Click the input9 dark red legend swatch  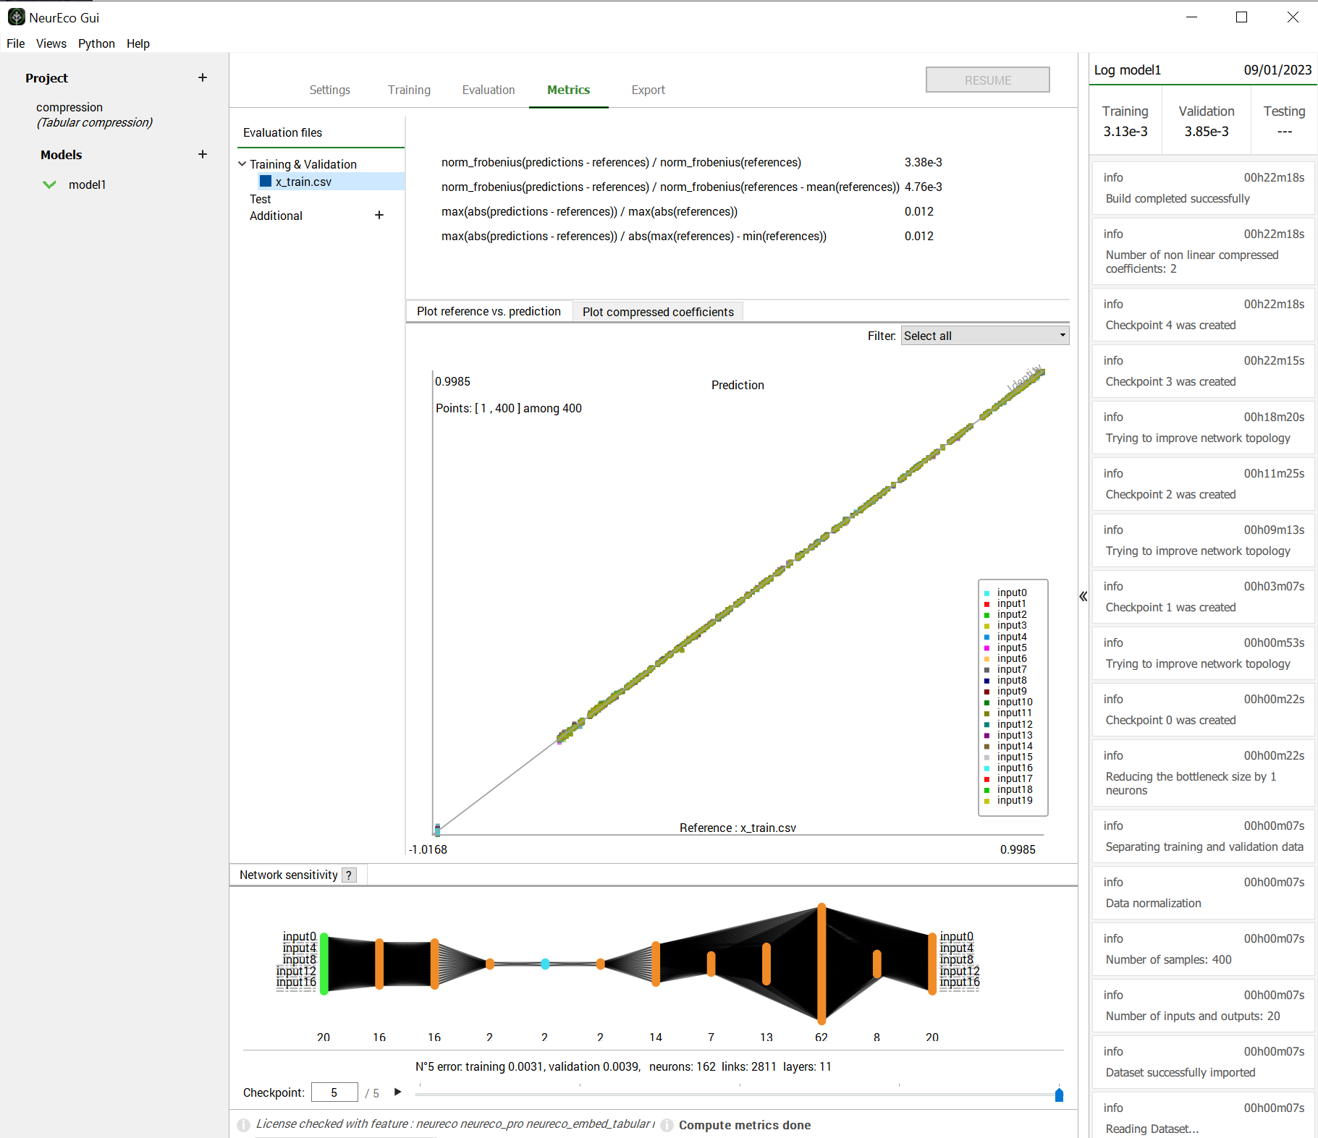click(987, 692)
